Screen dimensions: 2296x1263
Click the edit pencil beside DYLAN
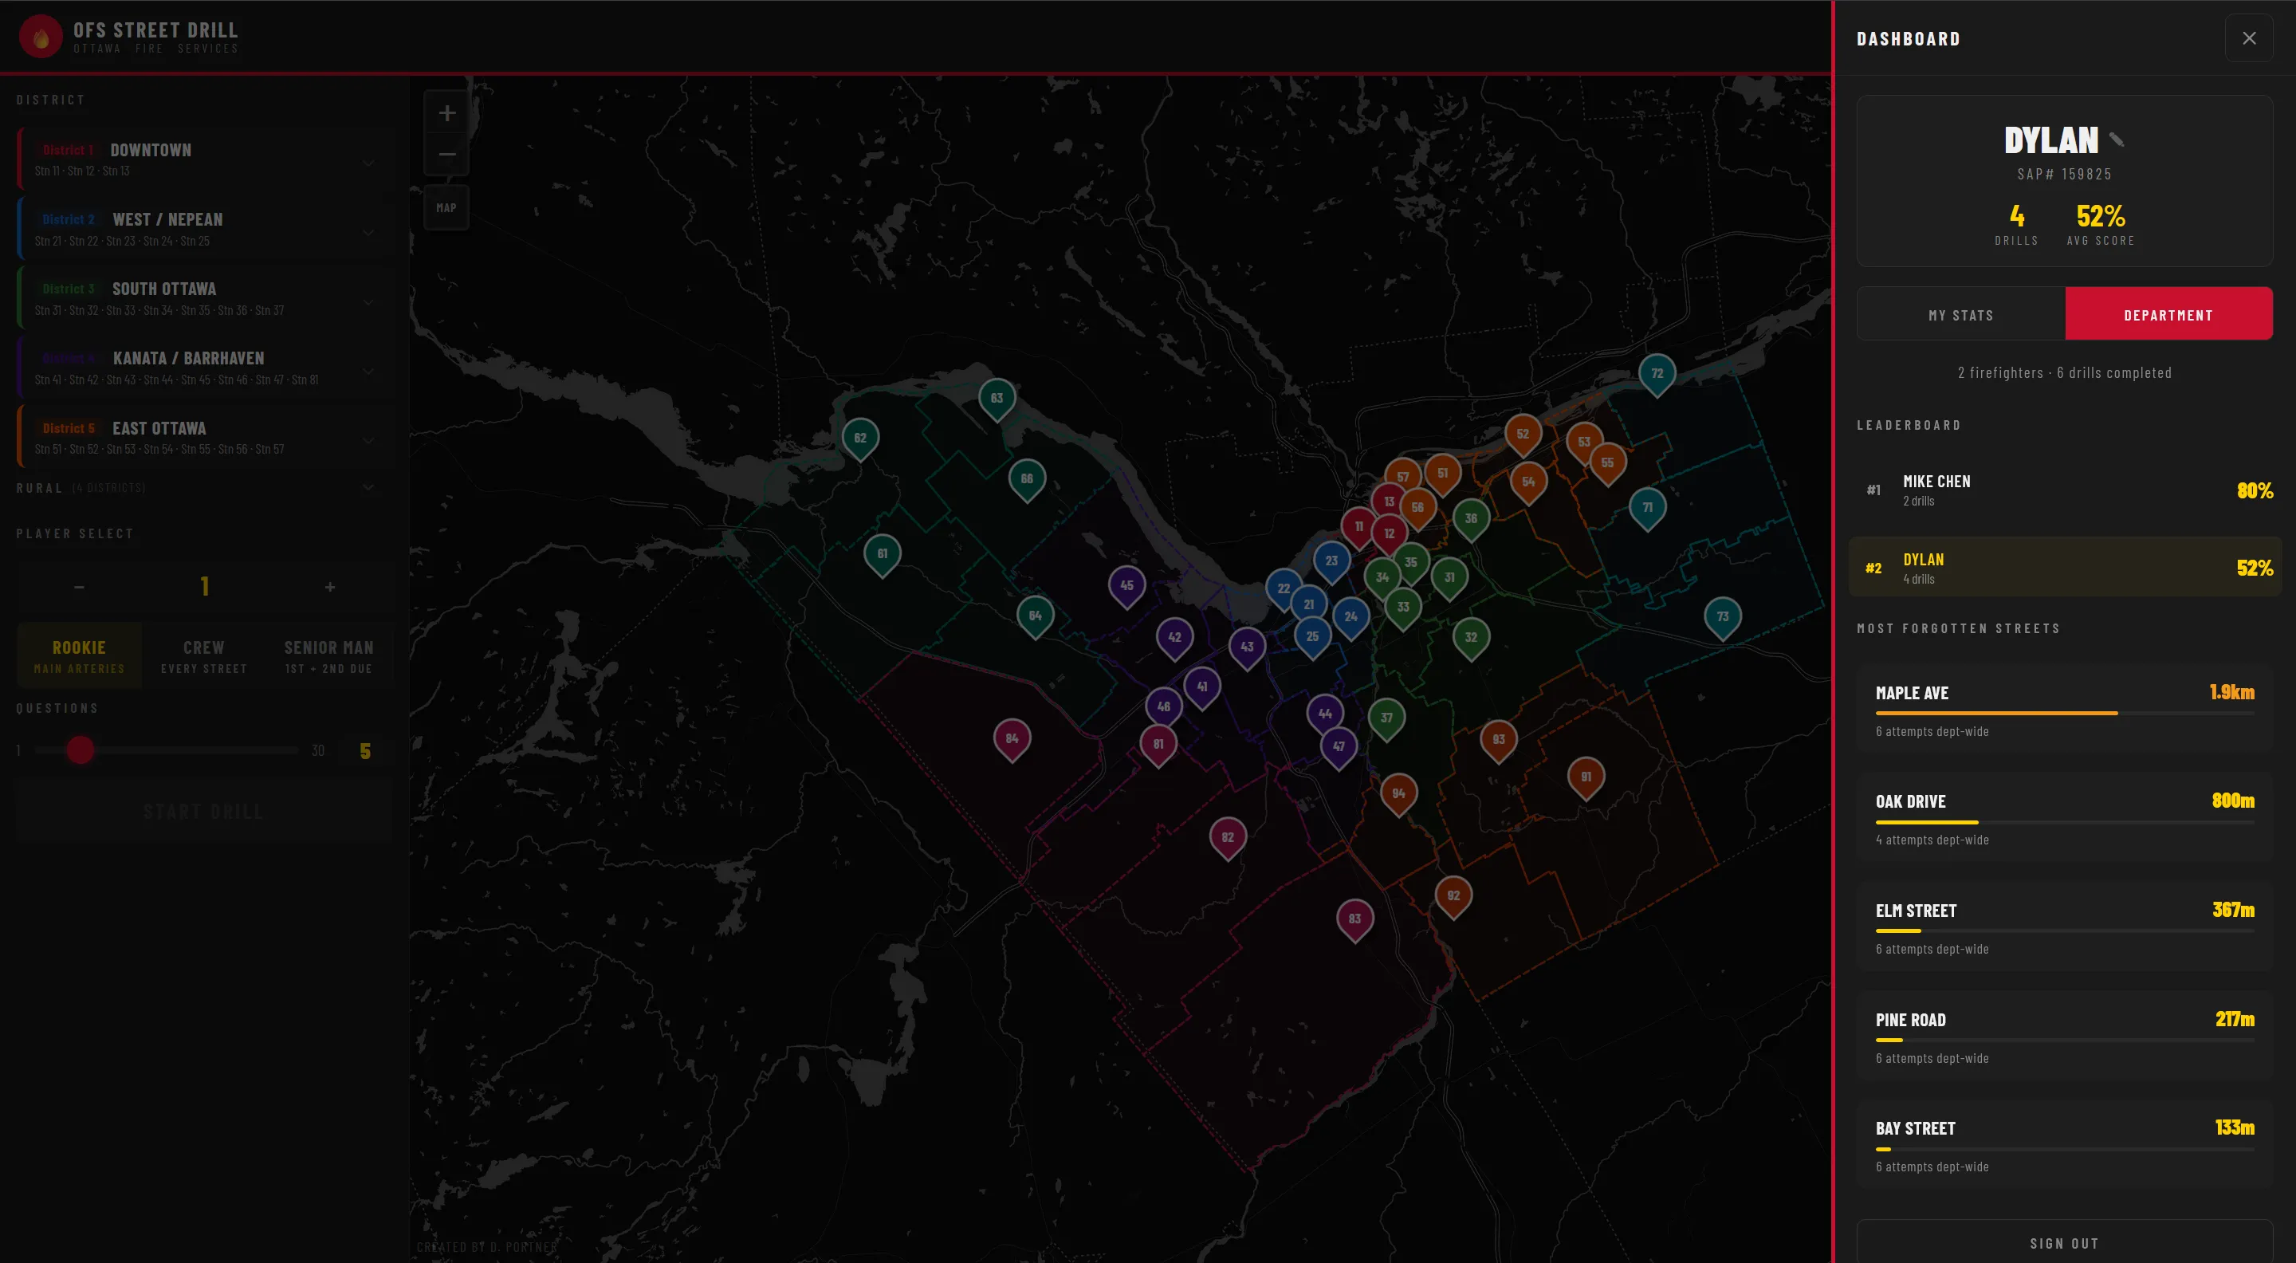[2116, 139]
